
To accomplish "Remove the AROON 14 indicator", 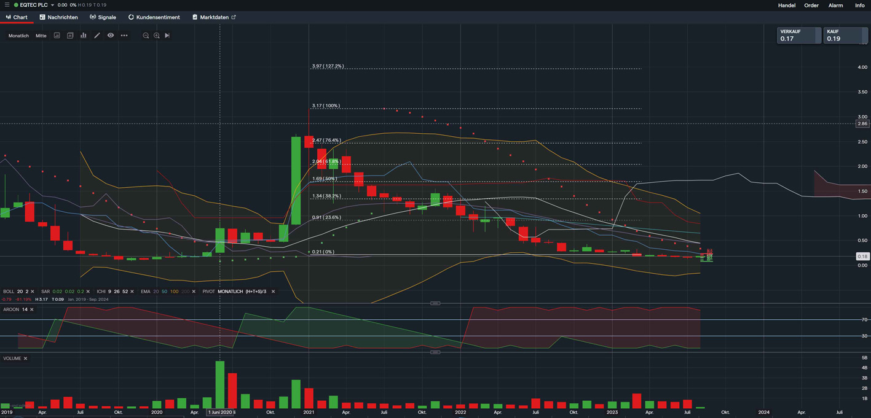I will (31, 309).
